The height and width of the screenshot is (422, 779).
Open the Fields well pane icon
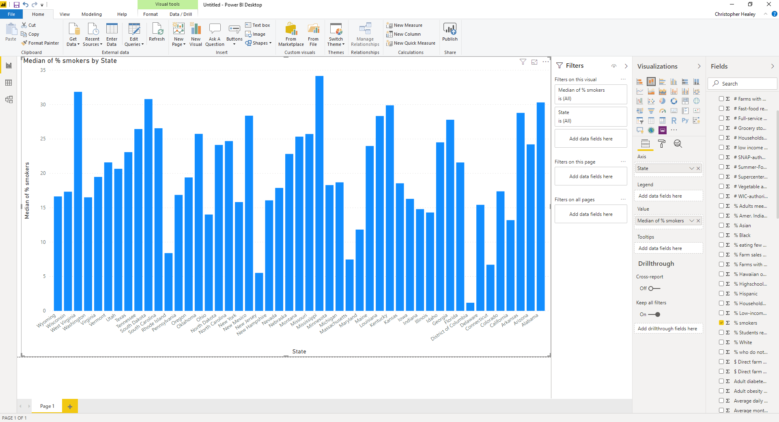click(x=645, y=144)
